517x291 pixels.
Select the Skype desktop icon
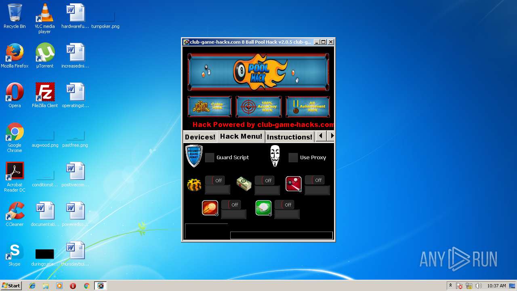(x=15, y=254)
